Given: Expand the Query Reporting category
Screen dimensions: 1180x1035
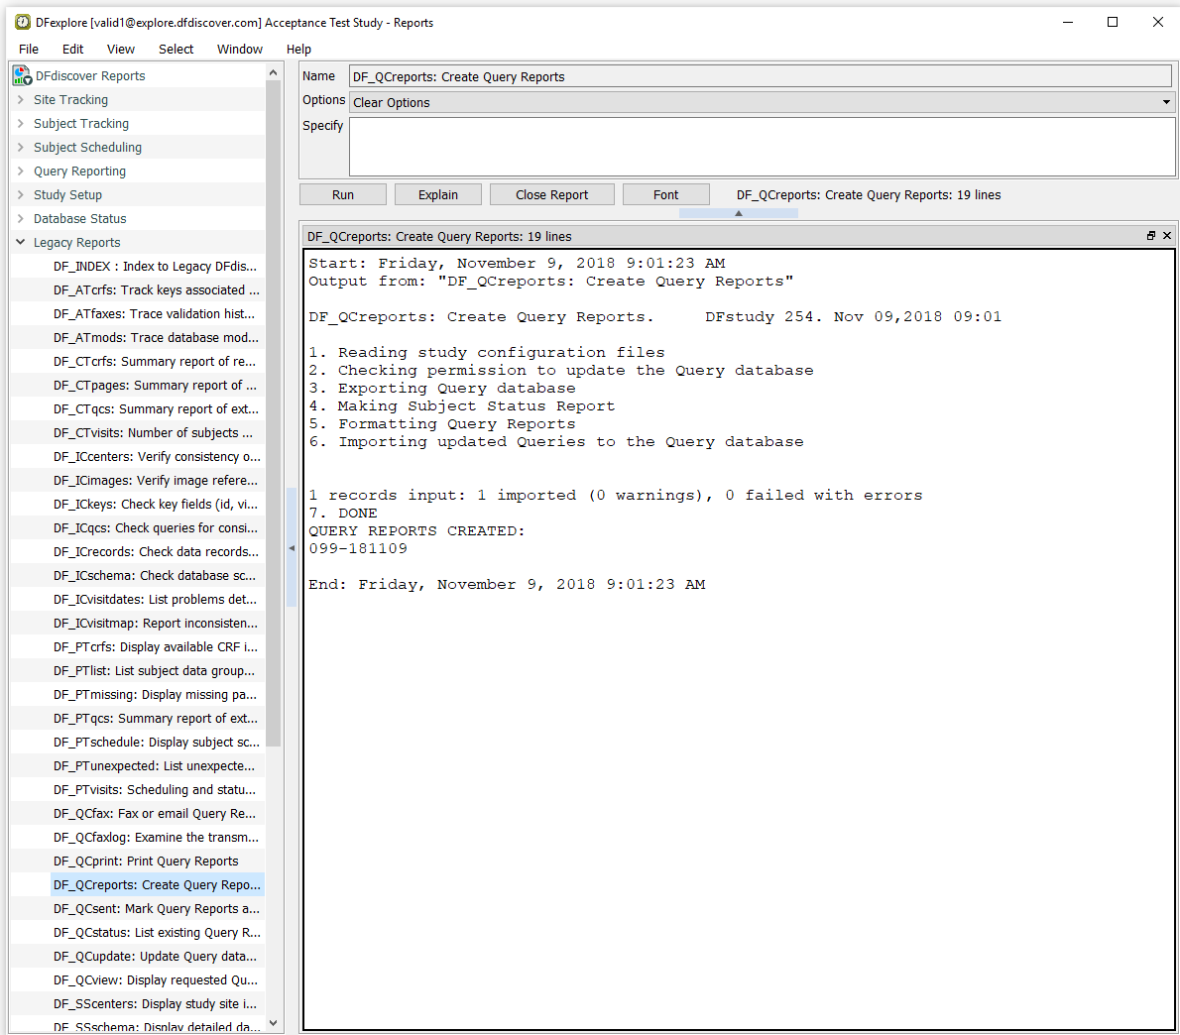Looking at the screenshot, I should point(20,171).
